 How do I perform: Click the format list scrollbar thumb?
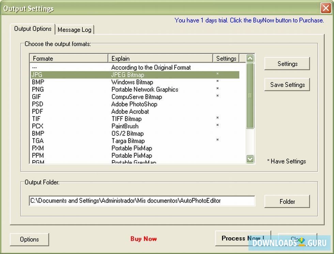250,96
